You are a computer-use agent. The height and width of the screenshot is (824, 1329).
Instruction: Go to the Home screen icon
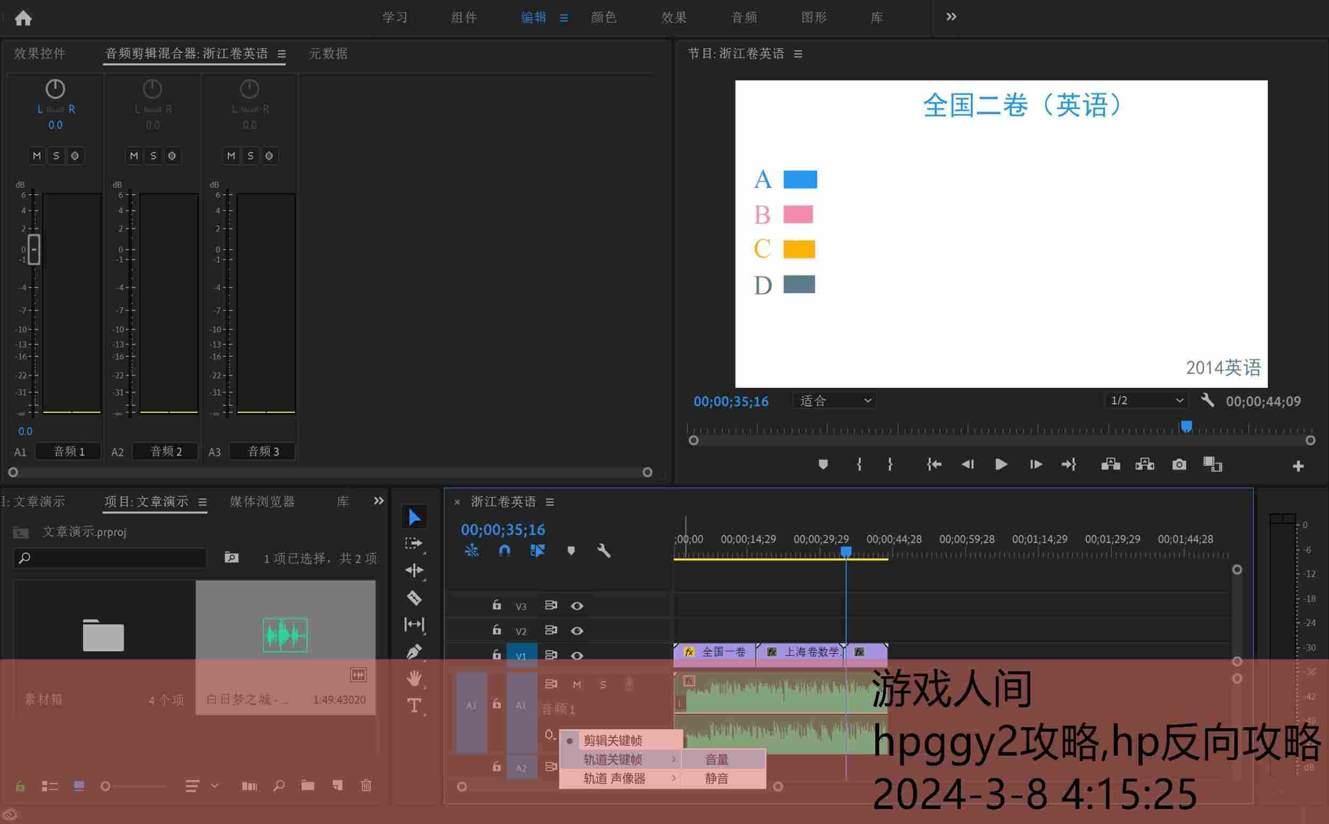(x=23, y=18)
